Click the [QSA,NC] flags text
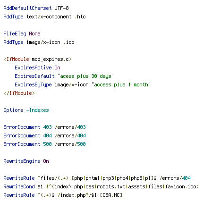 (111, 195)
